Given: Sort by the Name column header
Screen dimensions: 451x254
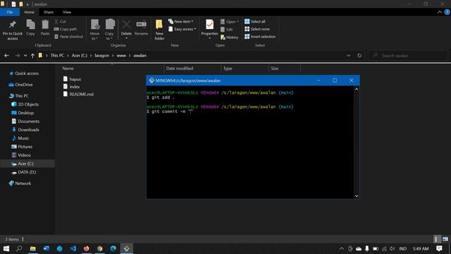Looking at the screenshot, I should coord(68,68).
